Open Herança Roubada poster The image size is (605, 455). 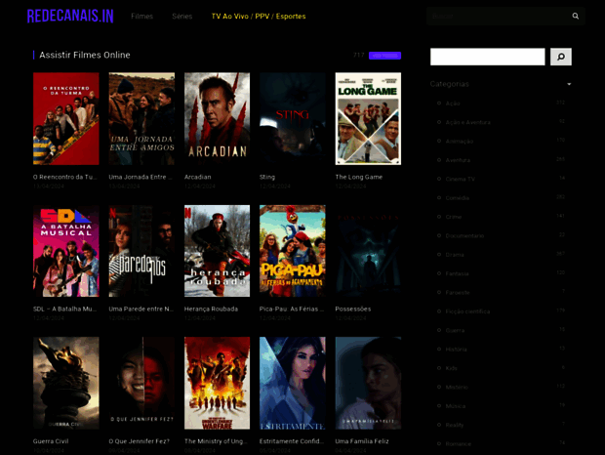coord(217,251)
